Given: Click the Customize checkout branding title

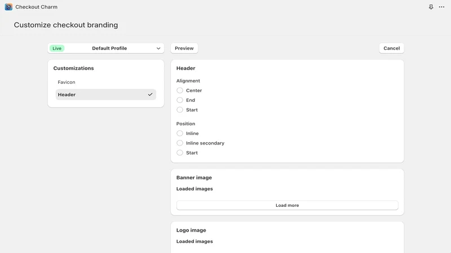Looking at the screenshot, I should pyautogui.click(x=66, y=25).
